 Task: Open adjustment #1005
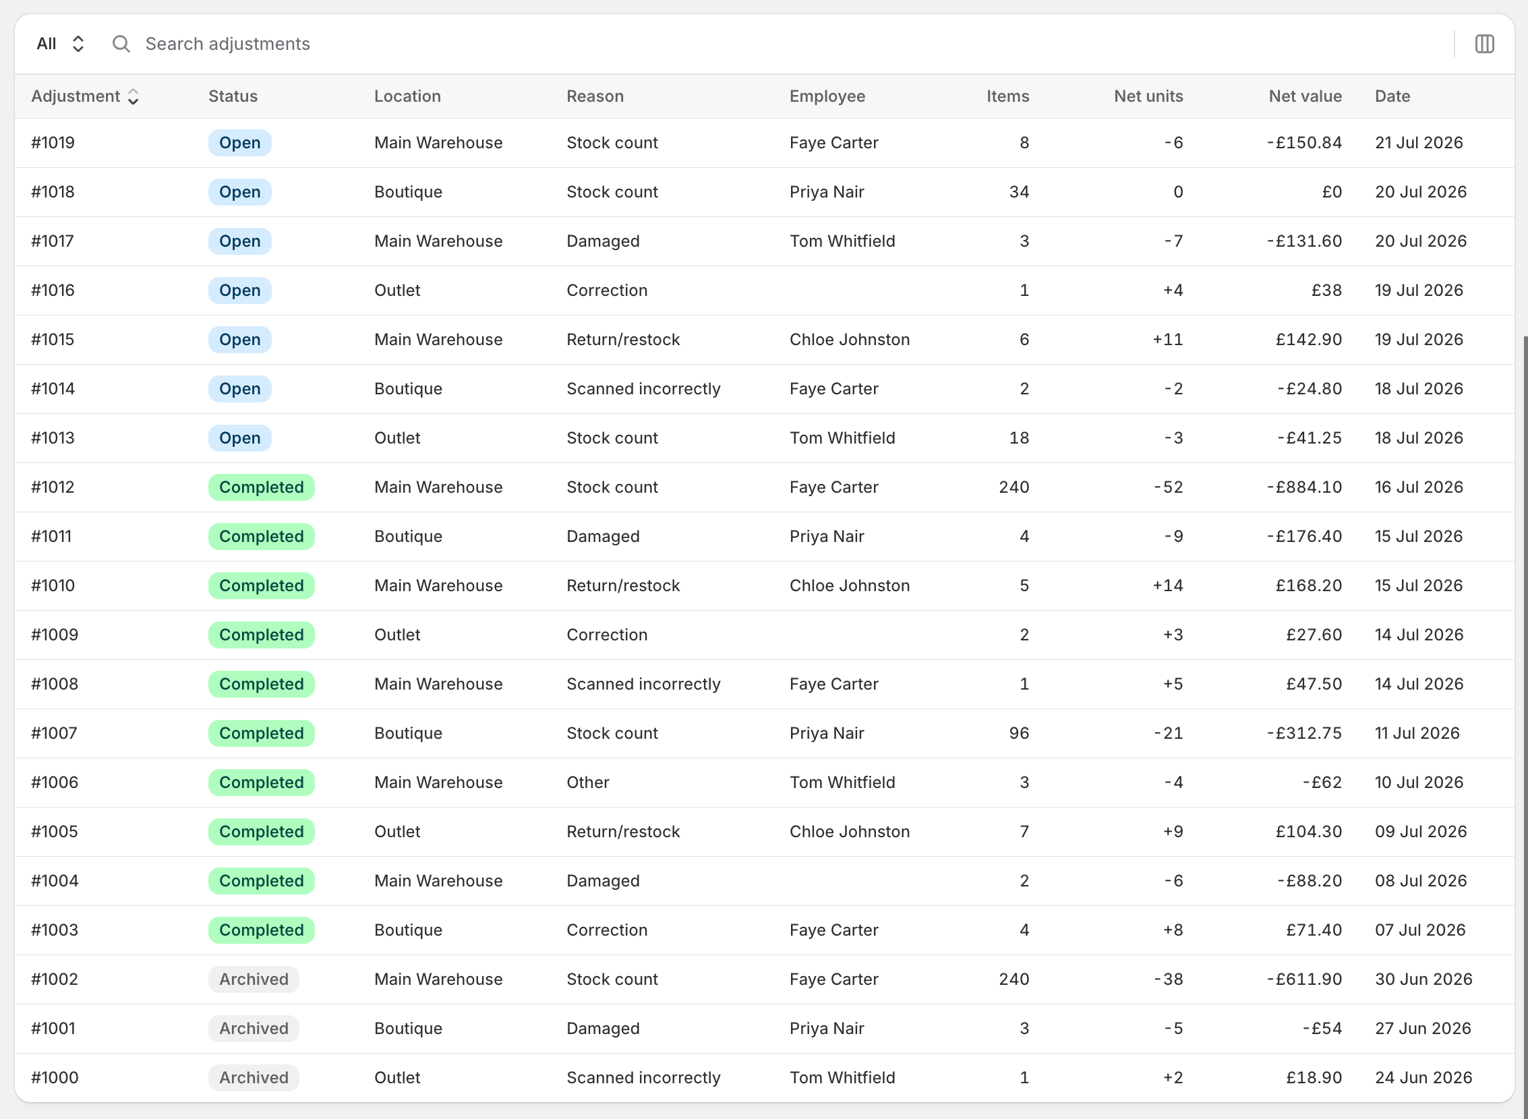click(765, 832)
